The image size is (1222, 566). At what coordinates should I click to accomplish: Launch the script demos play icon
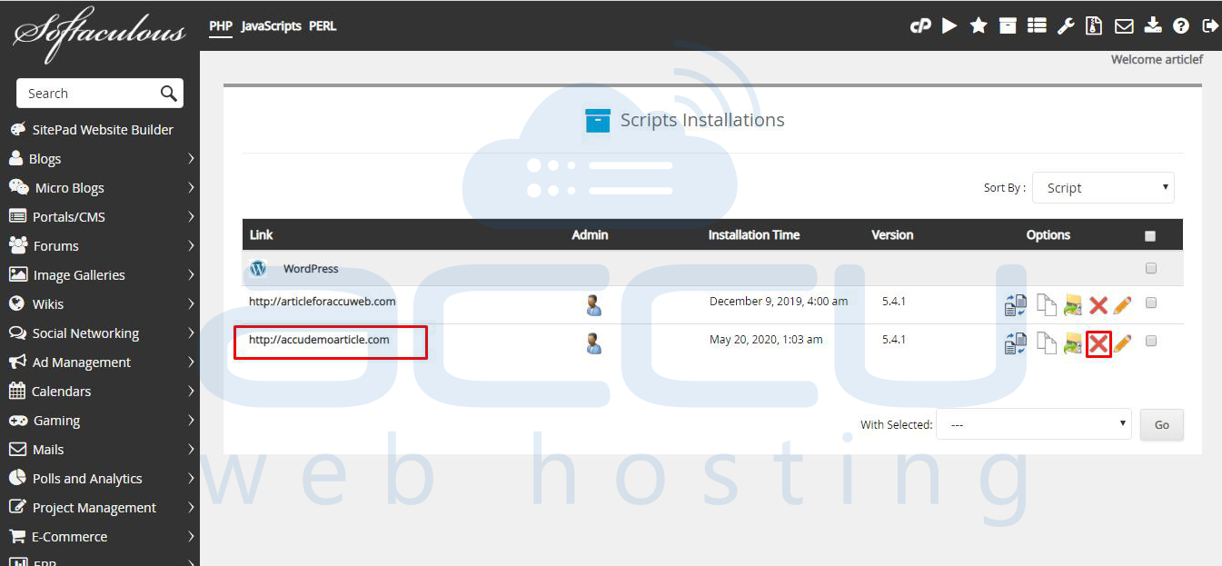tap(949, 25)
